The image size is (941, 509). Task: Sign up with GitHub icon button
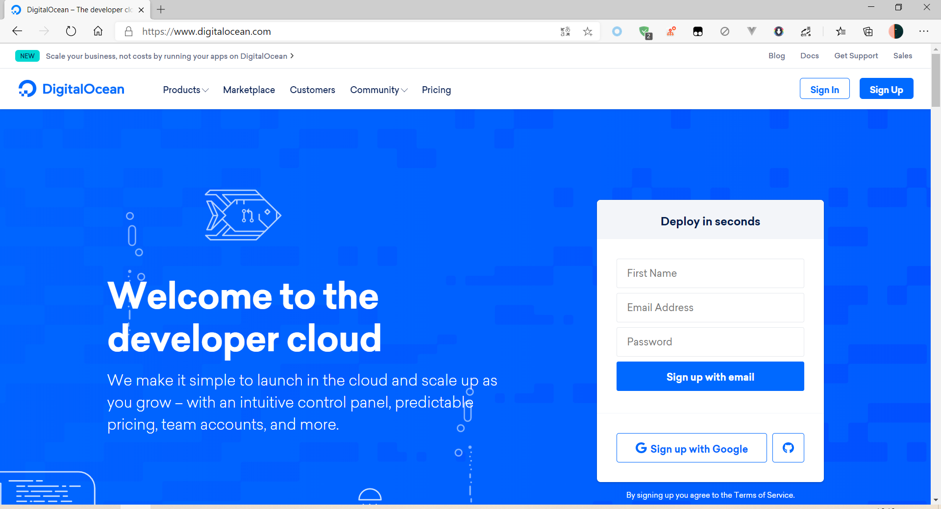pyautogui.click(x=788, y=448)
